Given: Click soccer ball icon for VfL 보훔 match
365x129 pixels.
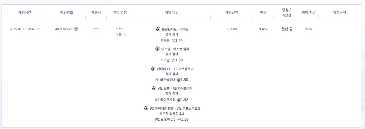Looking at the screenshot, I should 154,88.
